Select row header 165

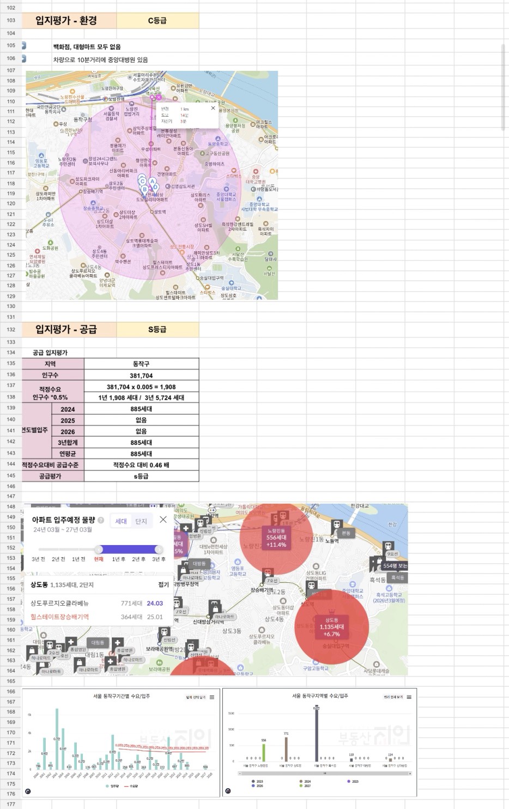(x=10, y=681)
